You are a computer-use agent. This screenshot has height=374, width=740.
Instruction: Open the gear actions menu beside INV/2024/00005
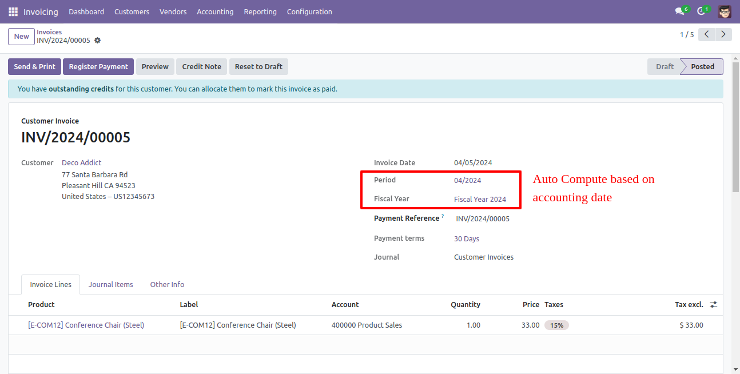click(x=97, y=41)
